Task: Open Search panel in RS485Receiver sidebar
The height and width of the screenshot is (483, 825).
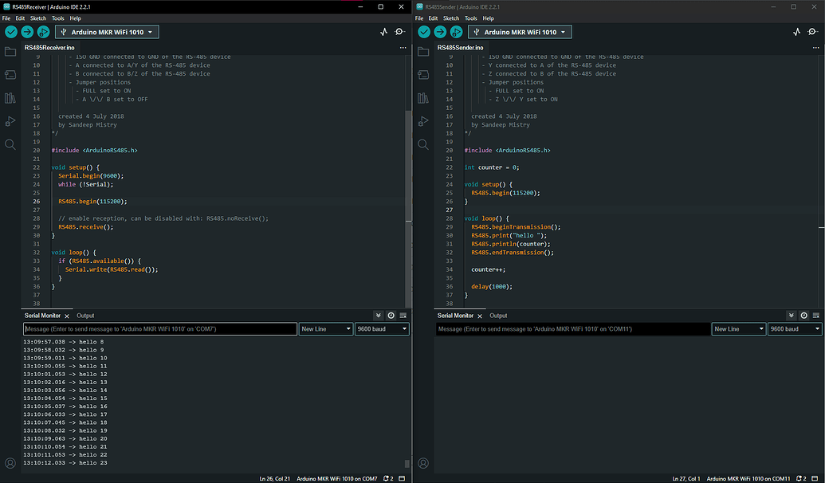Action: click(x=10, y=144)
